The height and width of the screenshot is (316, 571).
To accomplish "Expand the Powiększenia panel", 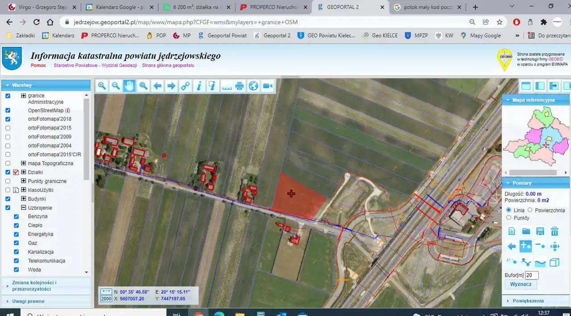I will tap(528, 301).
